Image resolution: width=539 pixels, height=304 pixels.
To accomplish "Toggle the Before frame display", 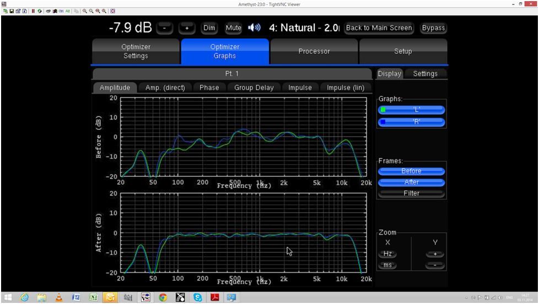I will click(x=411, y=171).
